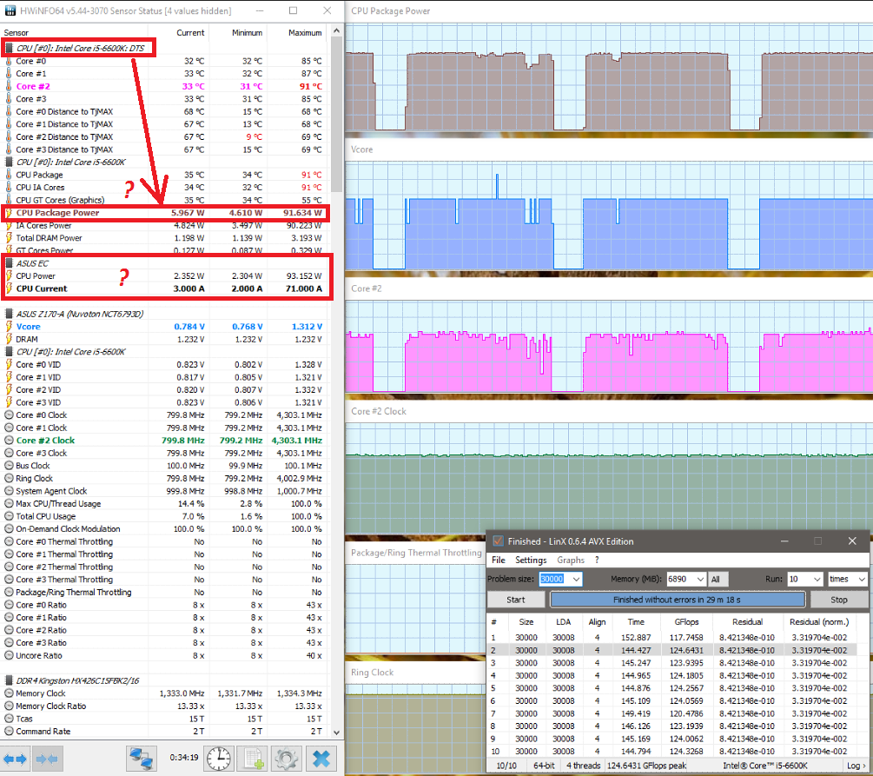The height and width of the screenshot is (776, 873).
Task: Click the Residual (norm.) column header in LinX
Action: (x=819, y=621)
